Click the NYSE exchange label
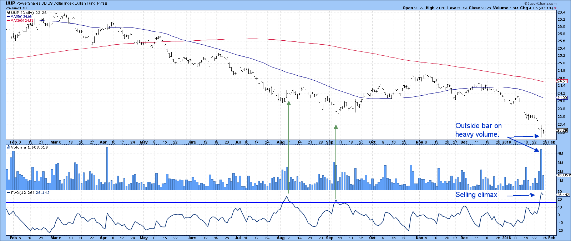Viewport: 571px width, 241px height. [x=102, y=3]
